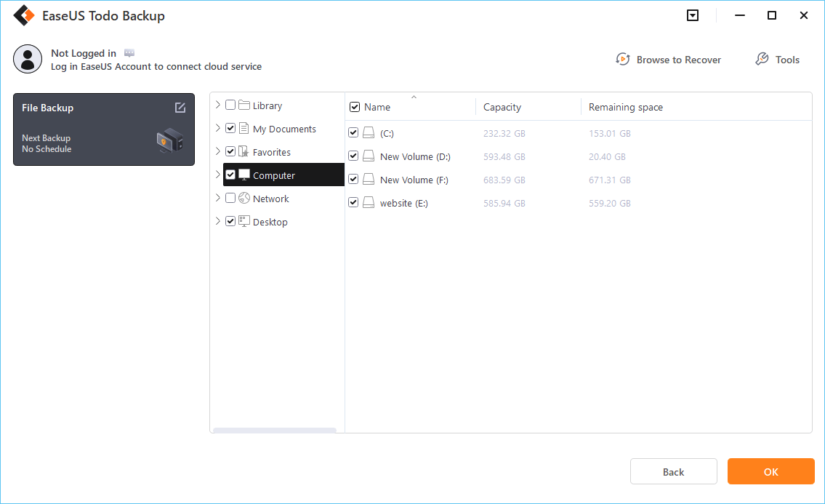Select the Network tree item label
The image size is (825, 504).
271,199
